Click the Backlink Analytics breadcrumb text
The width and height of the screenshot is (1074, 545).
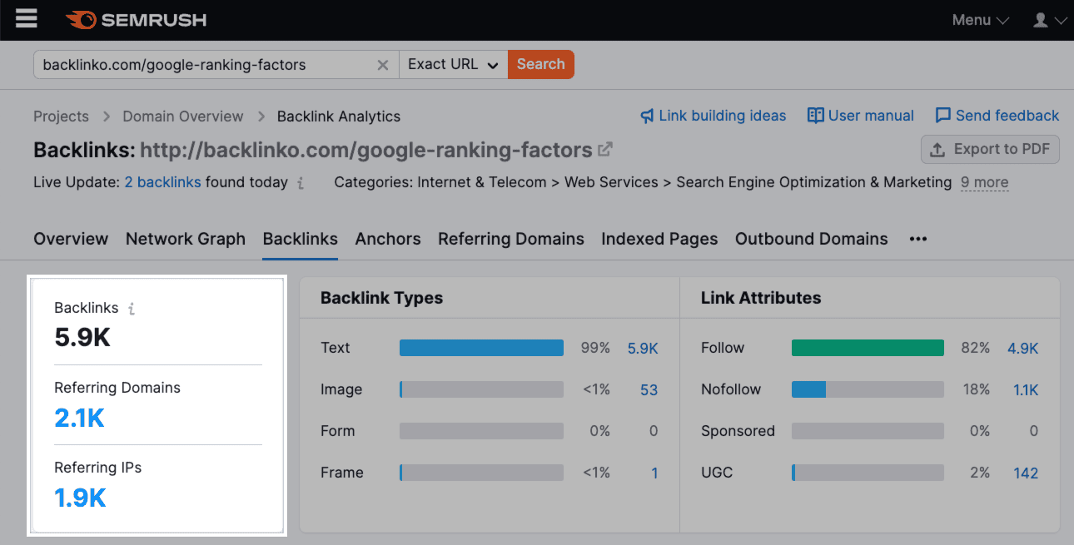pos(339,116)
